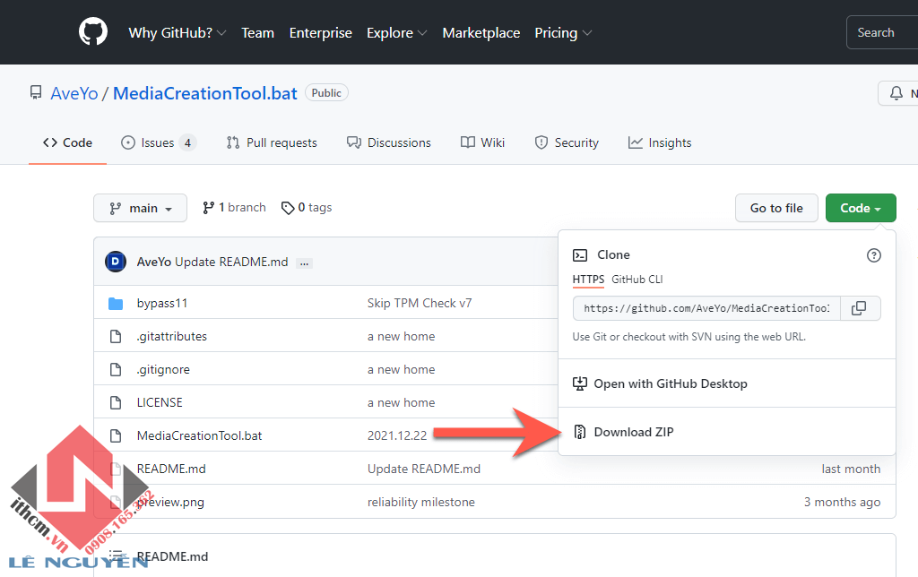This screenshot has width=918, height=577.
Task: Switch to the Code tab
Action: click(x=67, y=142)
